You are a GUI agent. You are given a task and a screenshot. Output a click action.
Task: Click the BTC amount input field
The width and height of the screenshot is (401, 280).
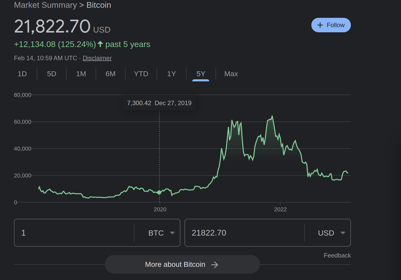(75, 233)
